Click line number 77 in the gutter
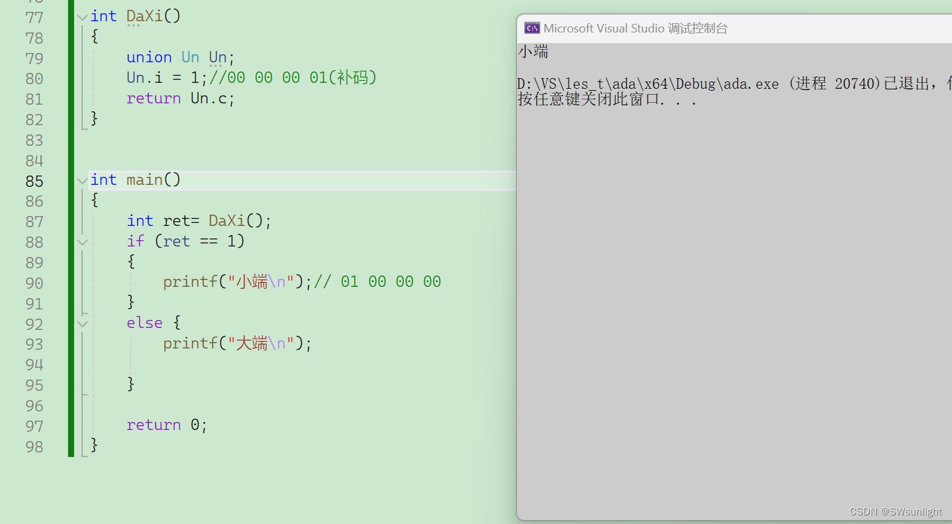The height and width of the screenshot is (524, 952). click(34, 17)
